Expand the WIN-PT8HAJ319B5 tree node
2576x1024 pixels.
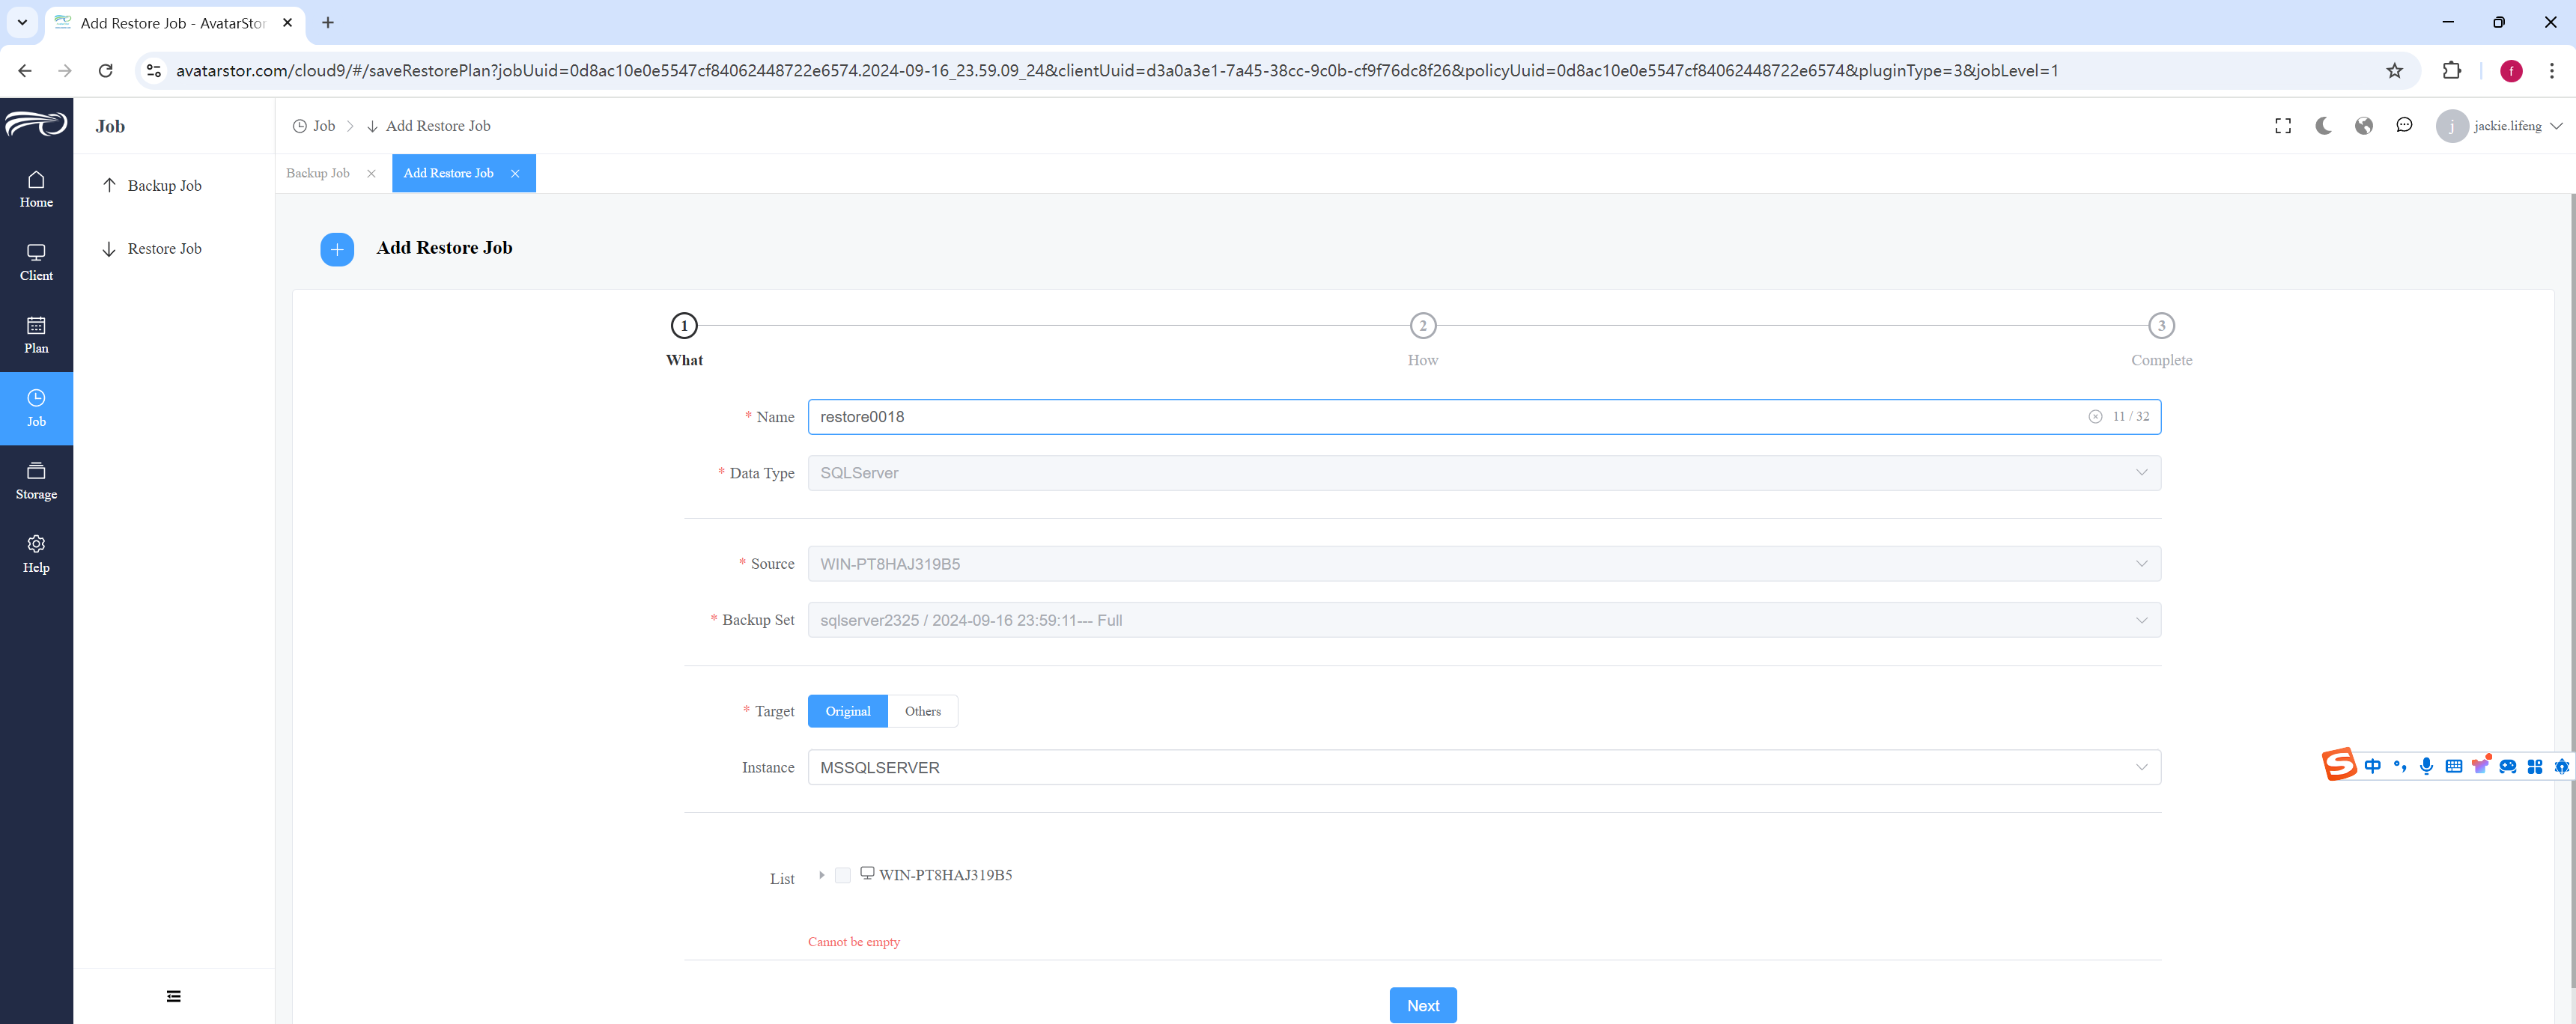[x=821, y=875]
